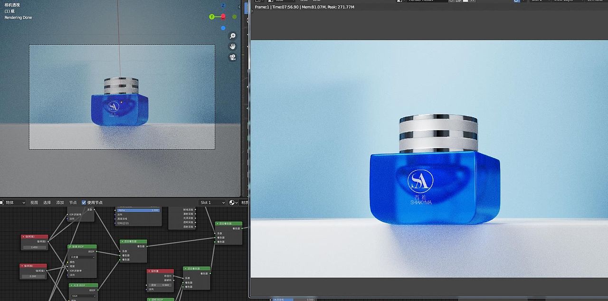Image resolution: width=608 pixels, height=301 pixels.
Task: Click the 透射深度 output label
Action: [x=188, y=227]
